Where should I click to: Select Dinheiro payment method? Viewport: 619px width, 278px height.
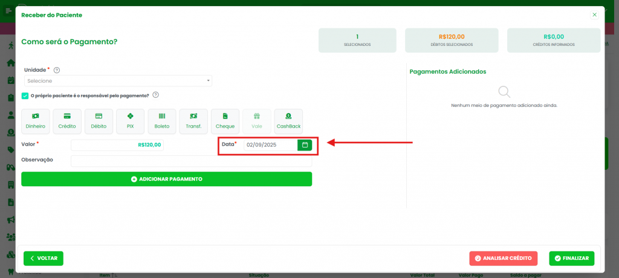[36, 121]
